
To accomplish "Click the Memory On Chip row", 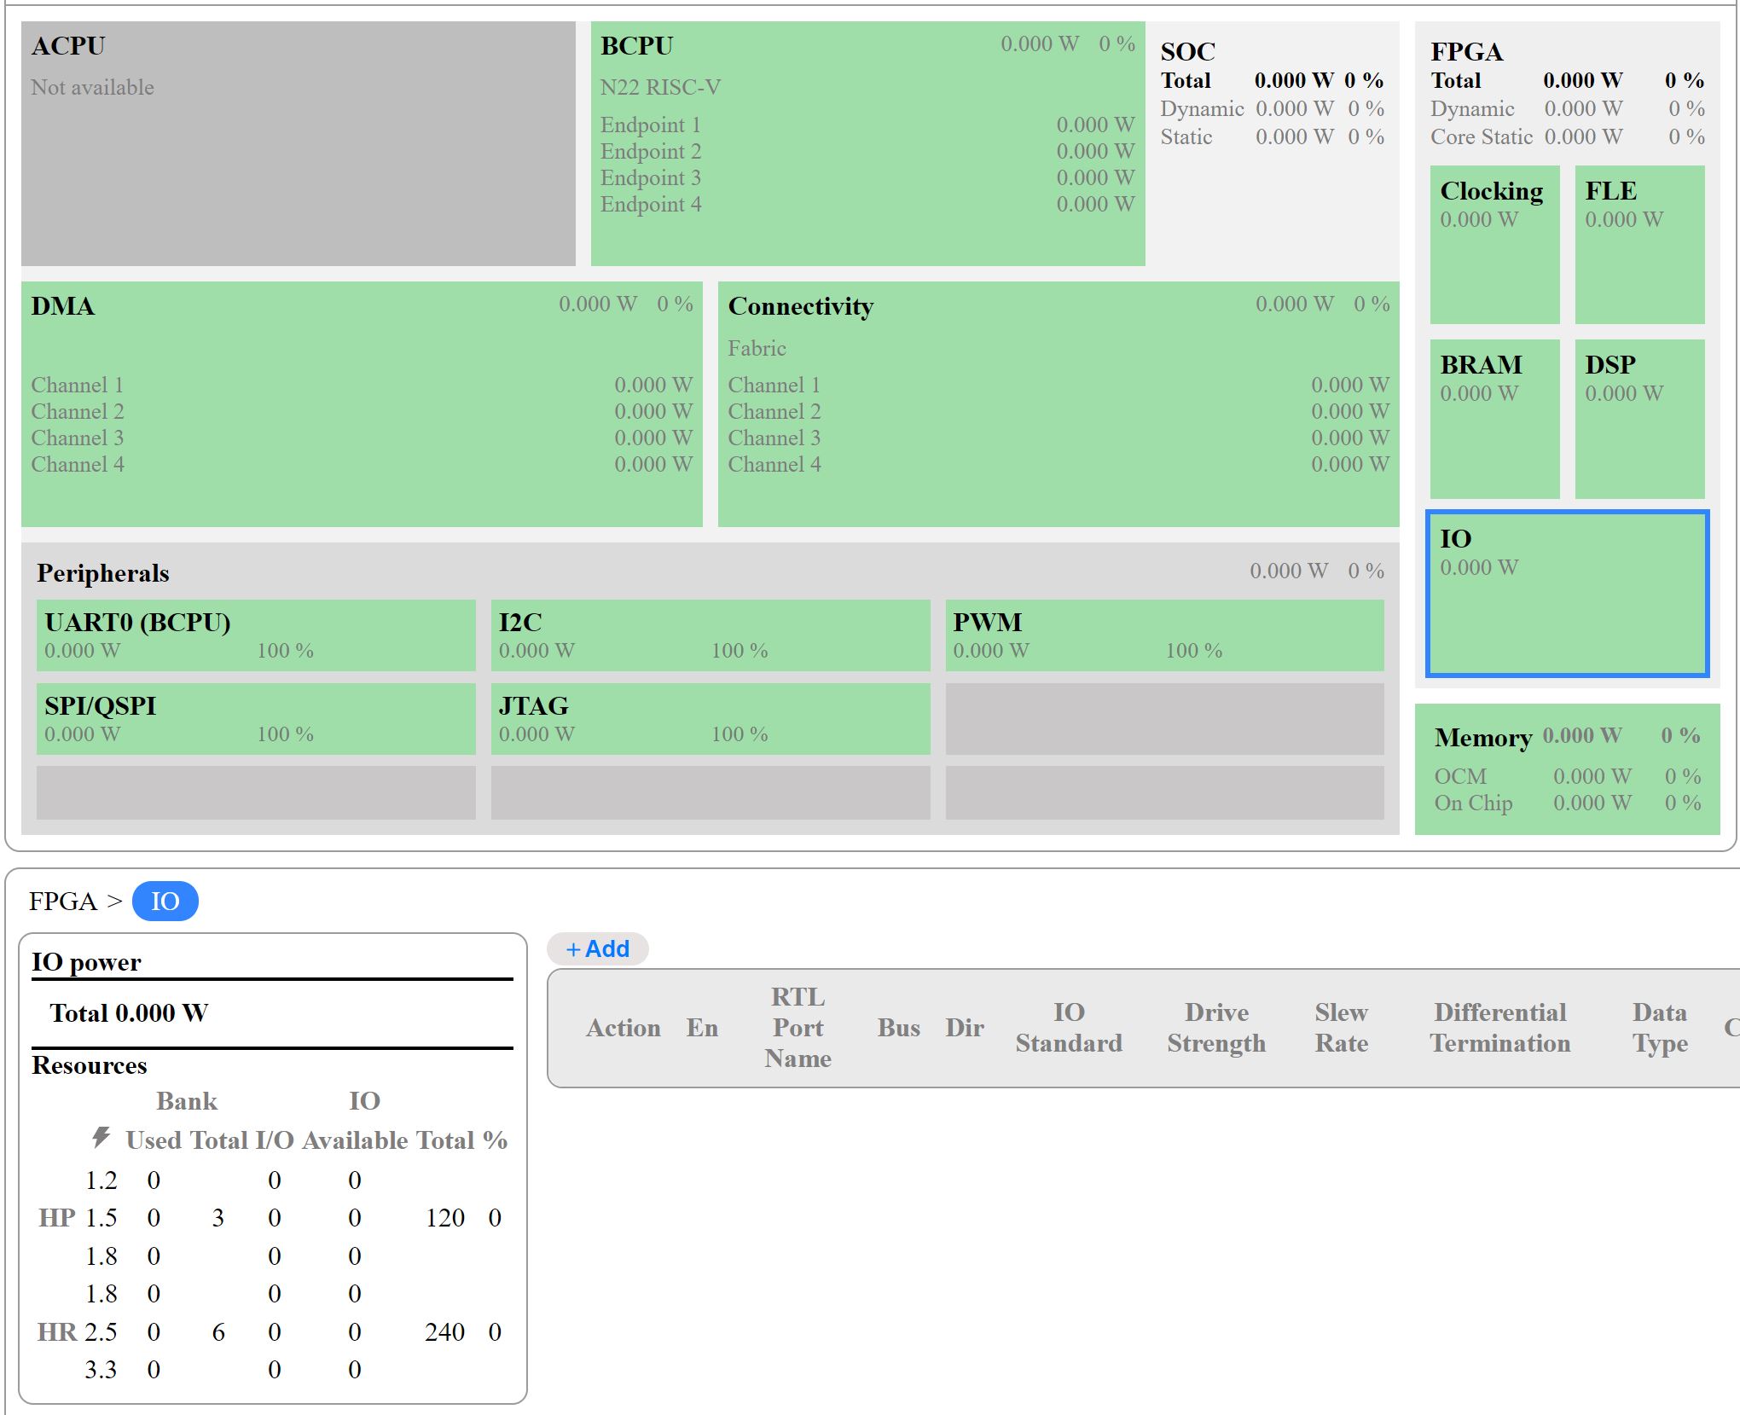I will click(1568, 803).
